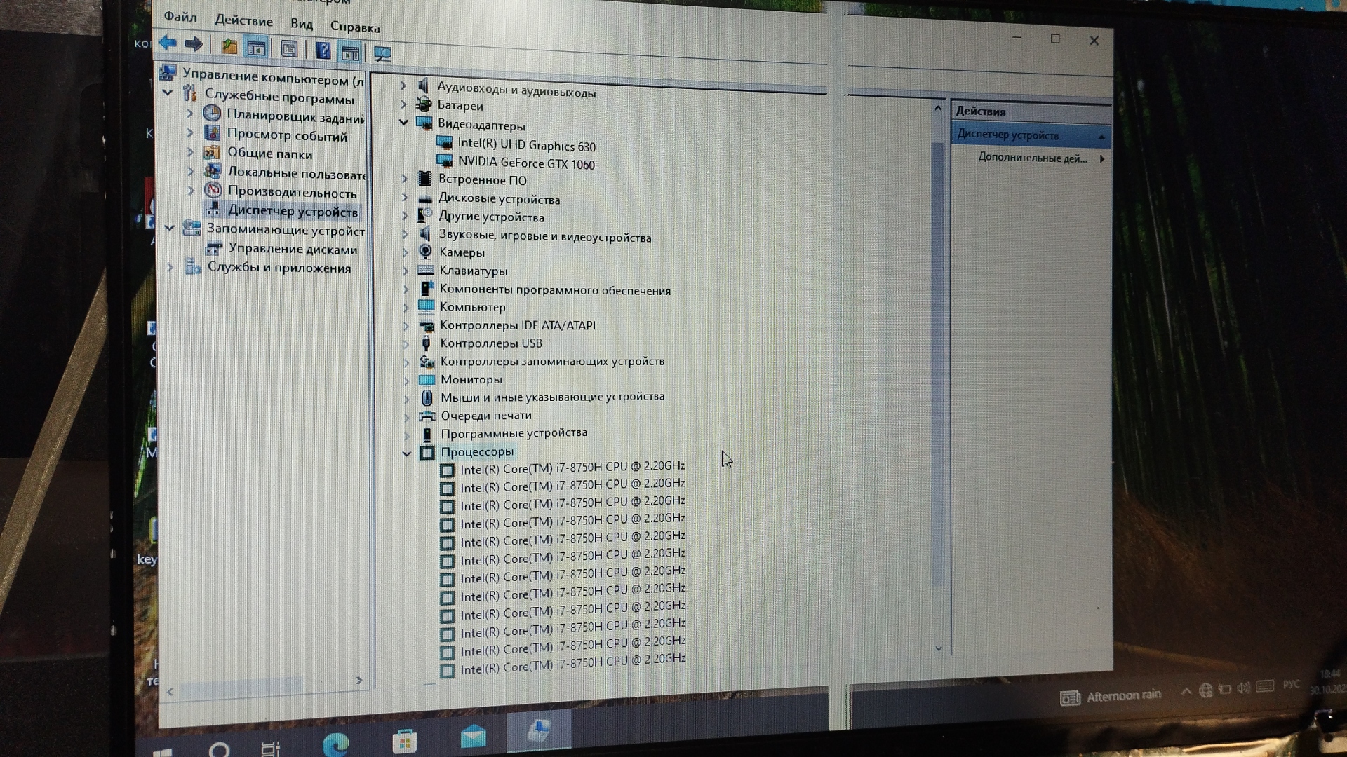
Task: Click the blue Help question mark icon
Action: point(323,50)
